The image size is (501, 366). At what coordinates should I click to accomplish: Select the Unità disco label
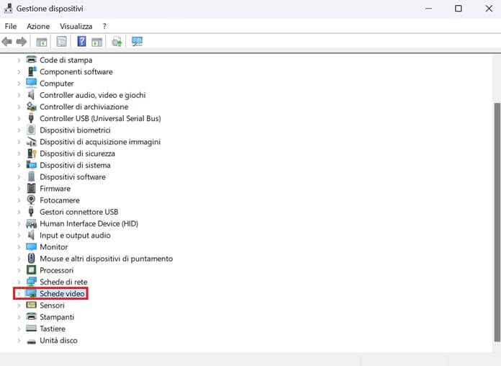pyautogui.click(x=58, y=340)
